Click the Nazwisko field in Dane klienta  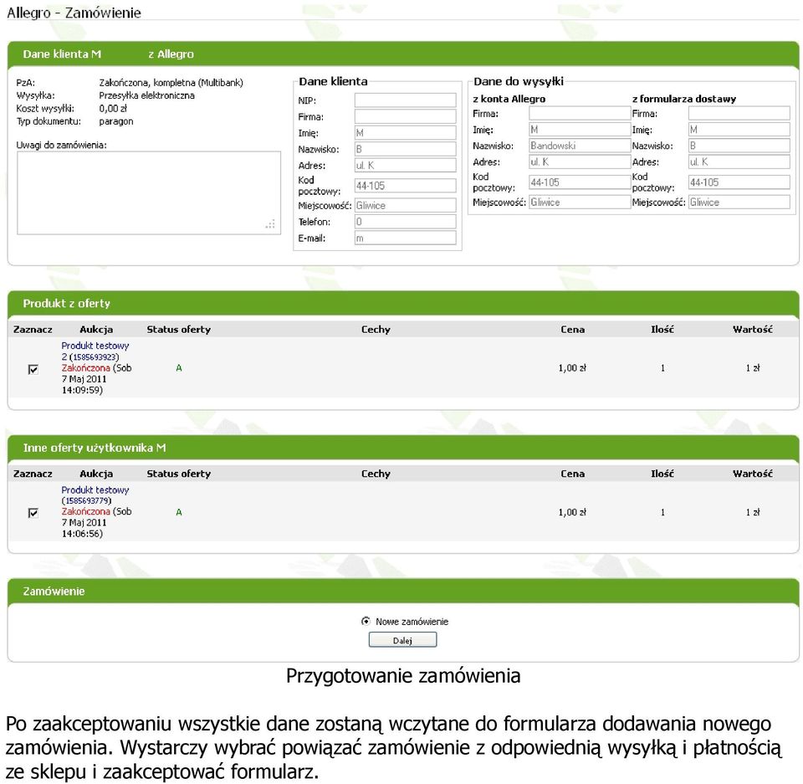(x=405, y=149)
